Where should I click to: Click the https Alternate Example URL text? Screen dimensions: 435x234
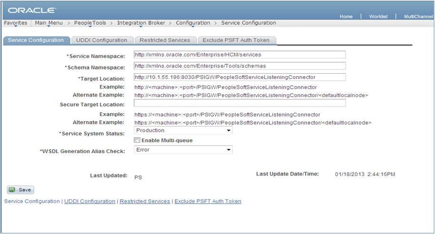(x=253, y=123)
